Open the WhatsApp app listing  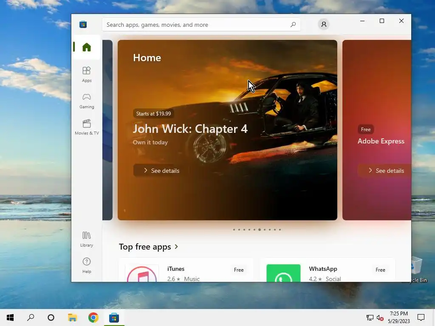pyautogui.click(x=327, y=270)
